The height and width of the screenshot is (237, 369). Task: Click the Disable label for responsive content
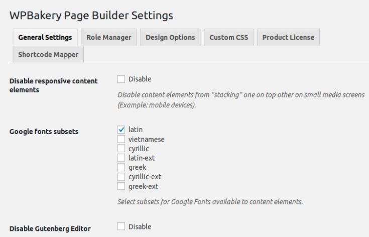(140, 79)
